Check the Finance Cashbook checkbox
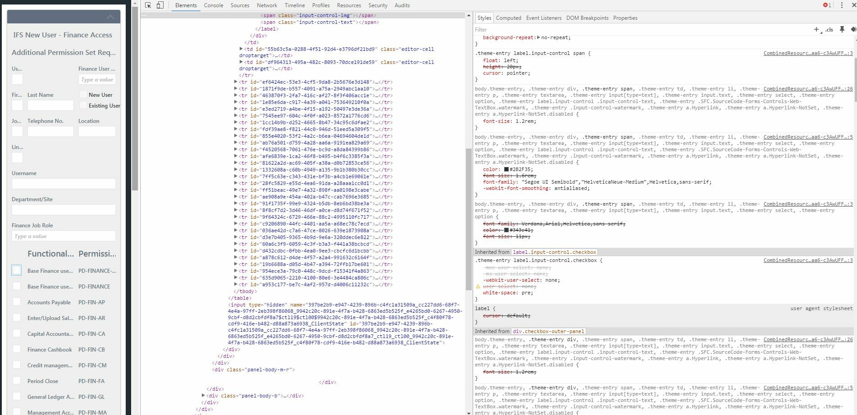Image resolution: width=857 pixels, height=415 pixels. (x=17, y=349)
